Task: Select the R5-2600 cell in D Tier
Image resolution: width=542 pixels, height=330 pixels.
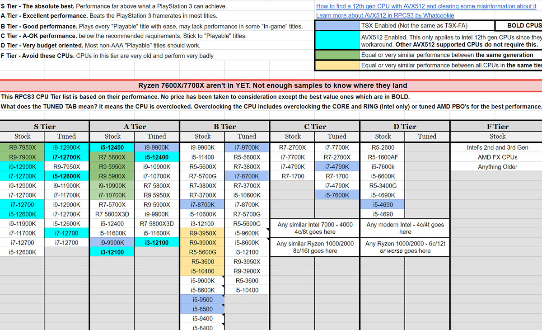Action: [x=383, y=147]
